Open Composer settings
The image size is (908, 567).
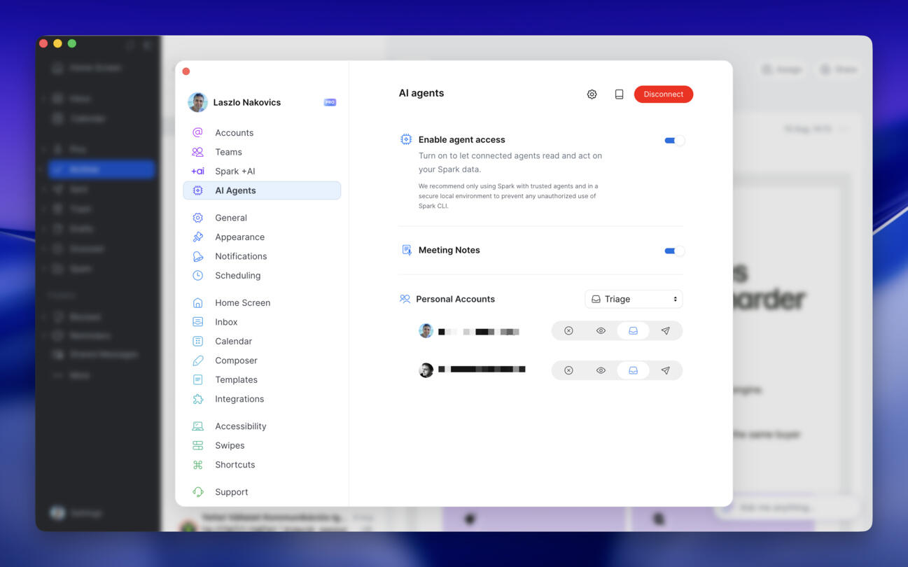click(x=262, y=360)
